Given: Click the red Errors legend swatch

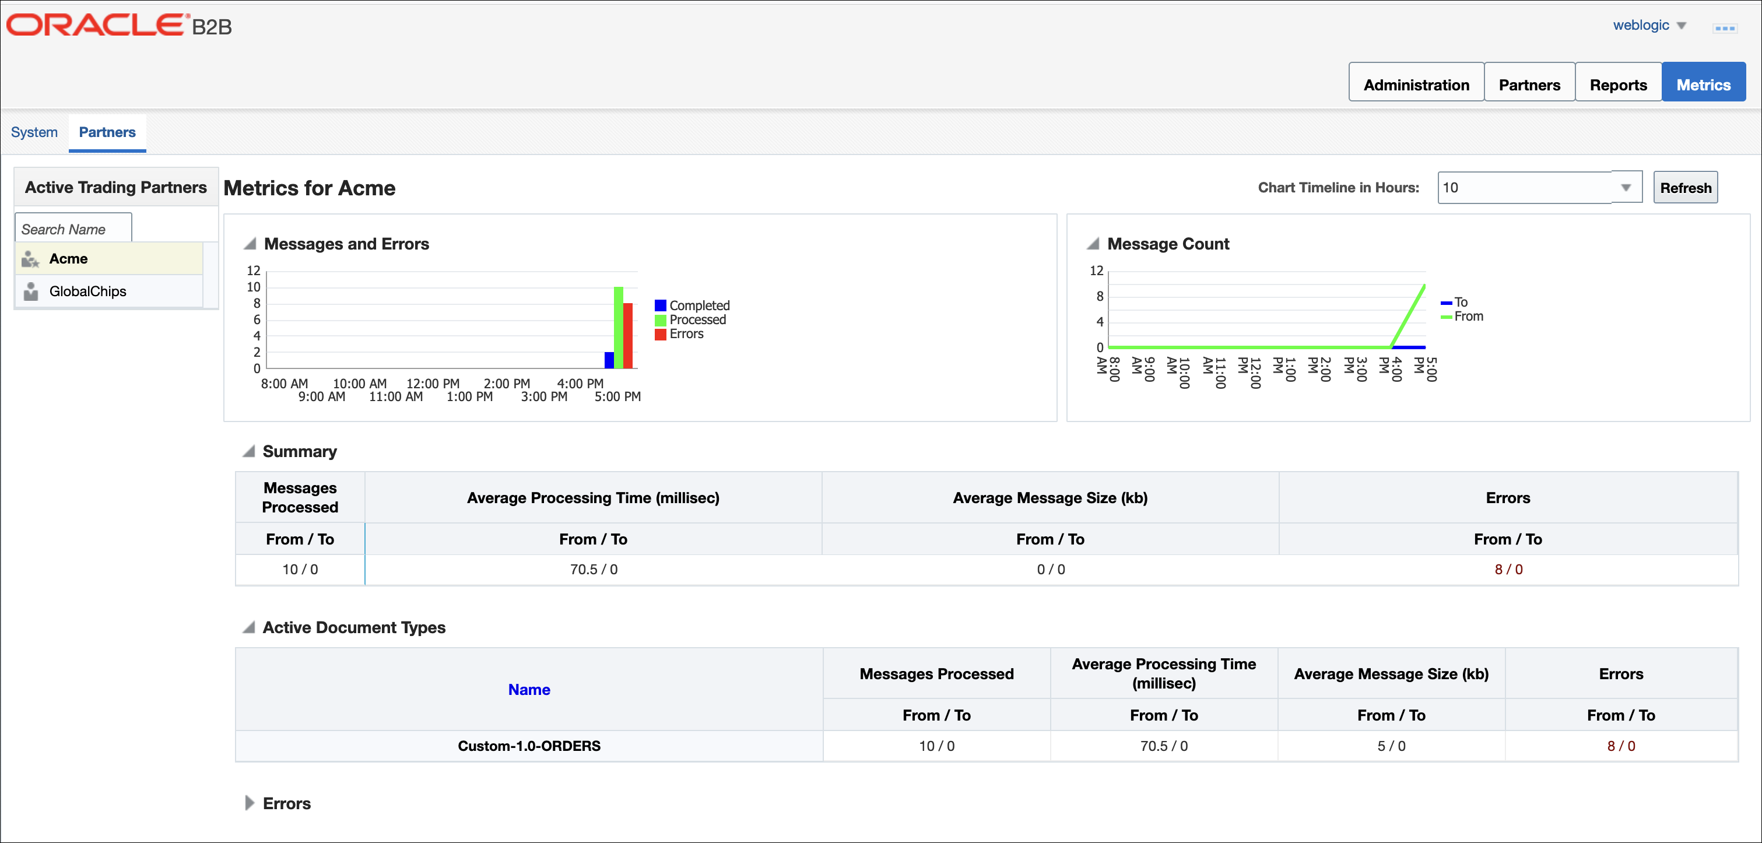Looking at the screenshot, I should tap(660, 334).
